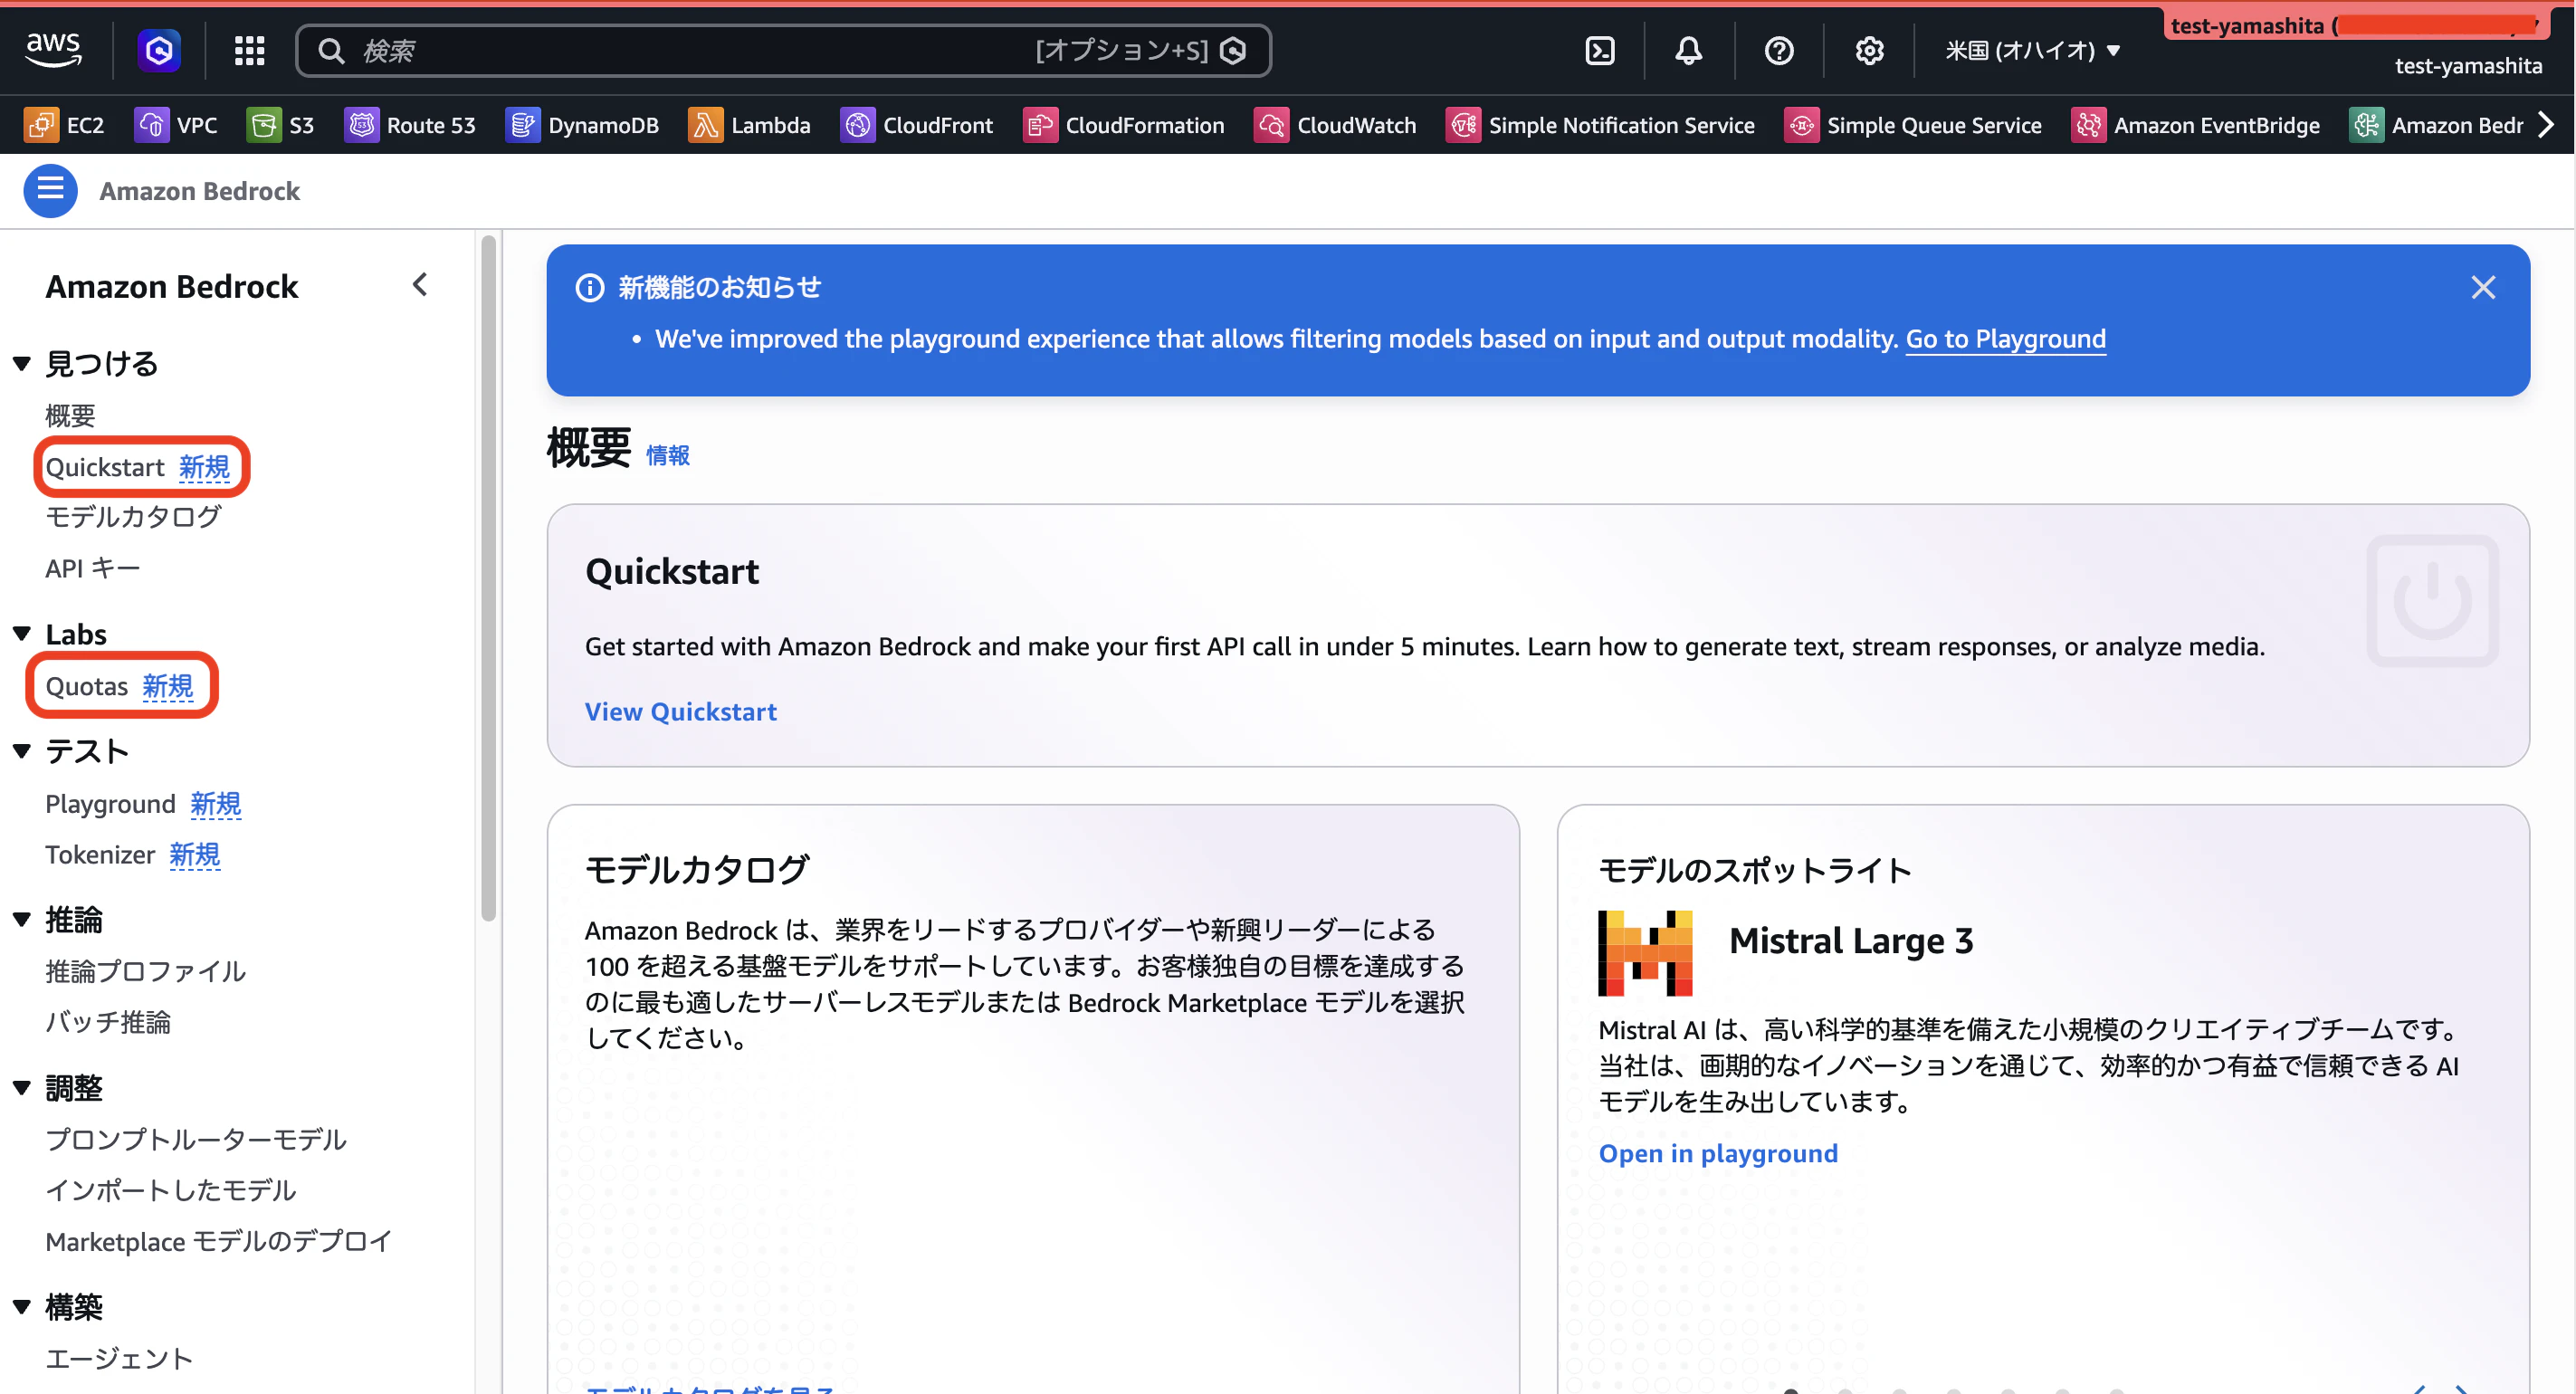Open the notifications bell
Viewport: 2576px width, 1394px height.
pos(1689,50)
